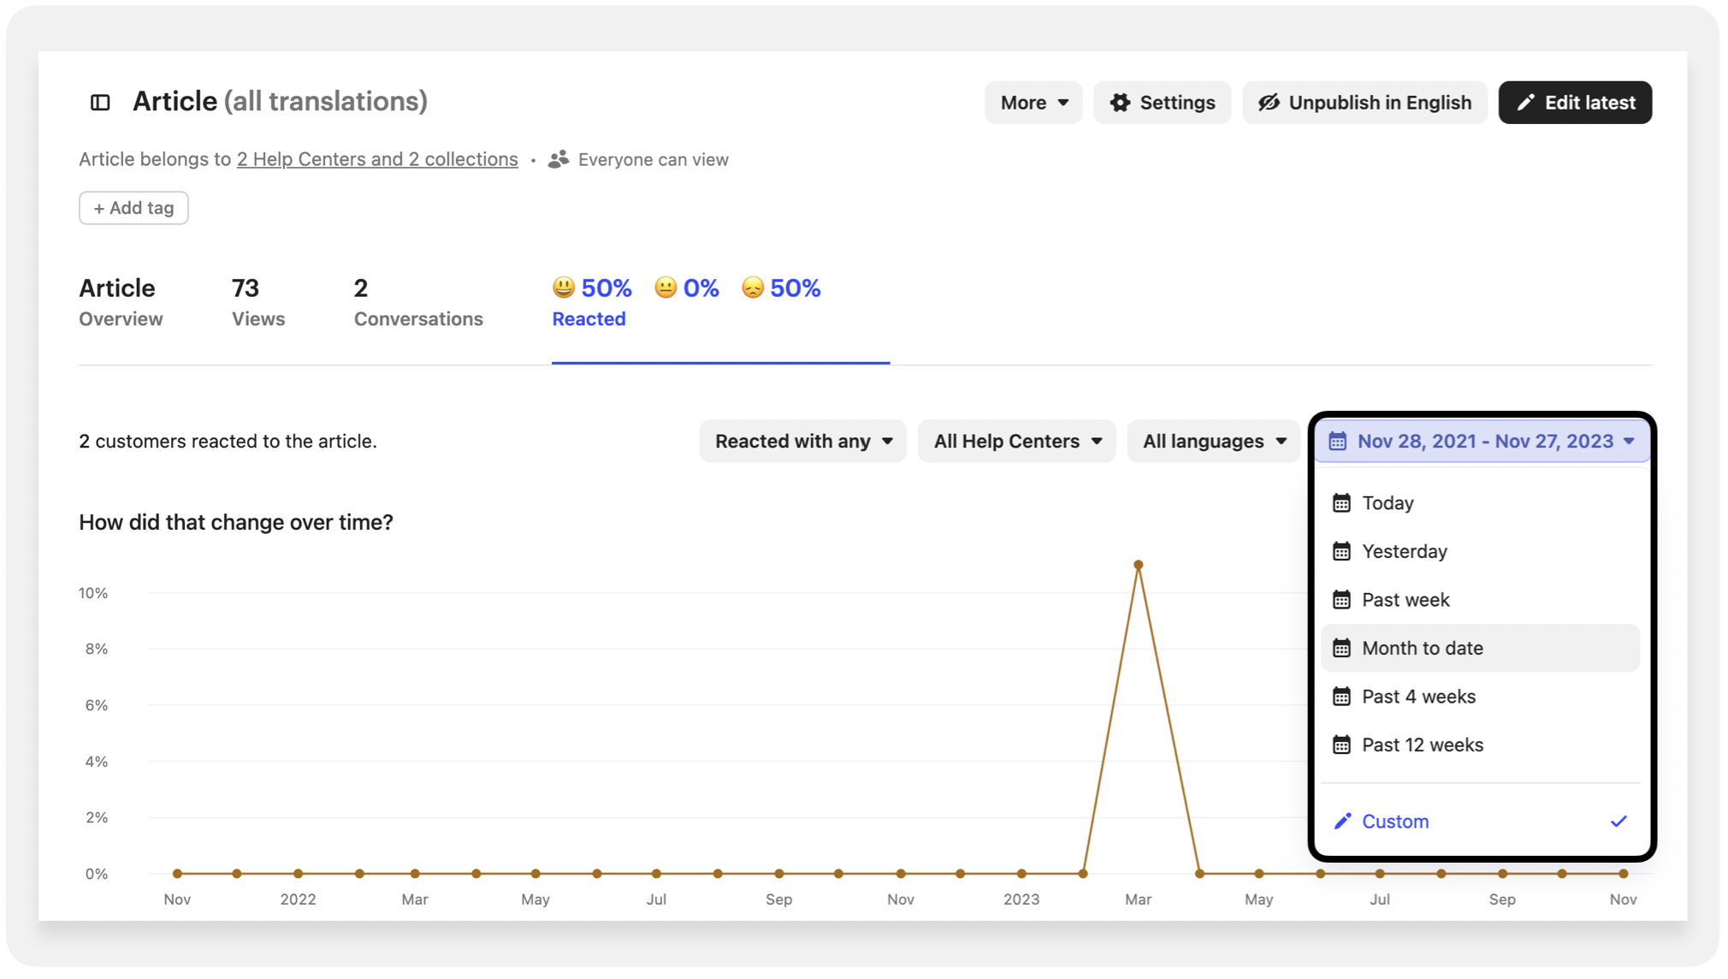The height and width of the screenshot is (979, 1728).
Task: Click the How did that change over time heading
Action: [236, 522]
